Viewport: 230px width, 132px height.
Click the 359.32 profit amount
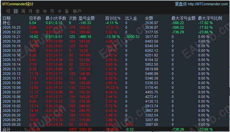(85, 27)
